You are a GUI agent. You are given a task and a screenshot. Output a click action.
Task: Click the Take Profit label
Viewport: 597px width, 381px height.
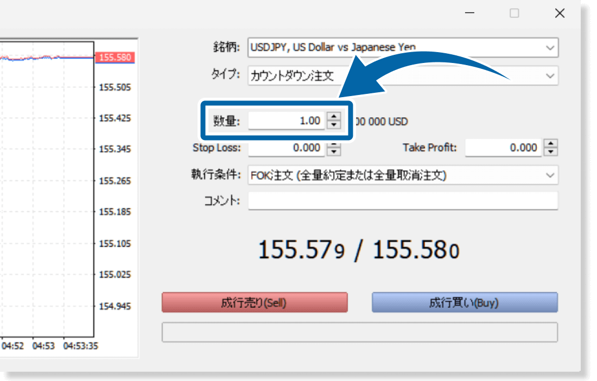point(429,147)
